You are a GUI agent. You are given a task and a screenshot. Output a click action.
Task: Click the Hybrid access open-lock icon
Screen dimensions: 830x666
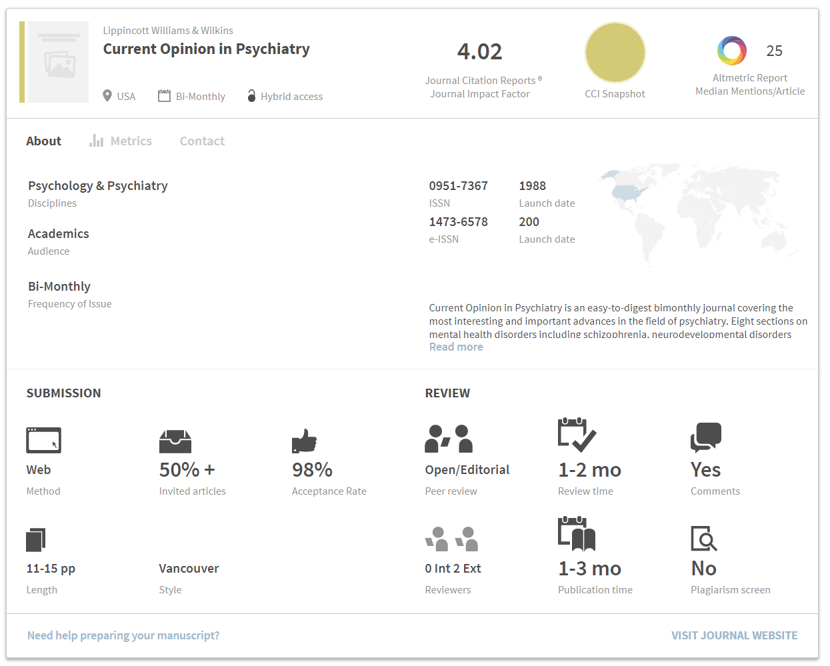pyautogui.click(x=251, y=96)
